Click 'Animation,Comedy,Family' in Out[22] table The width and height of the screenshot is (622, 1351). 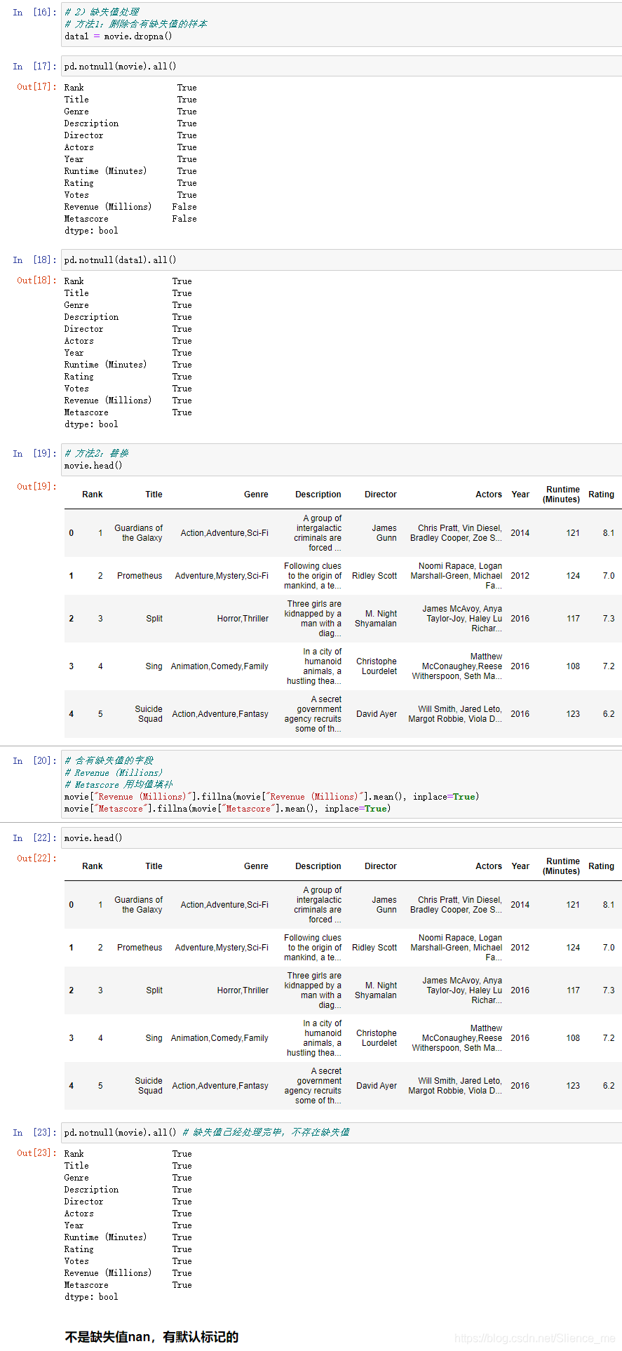[x=219, y=1038]
